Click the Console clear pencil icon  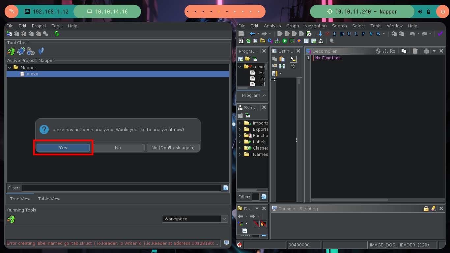(x=434, y=209)
